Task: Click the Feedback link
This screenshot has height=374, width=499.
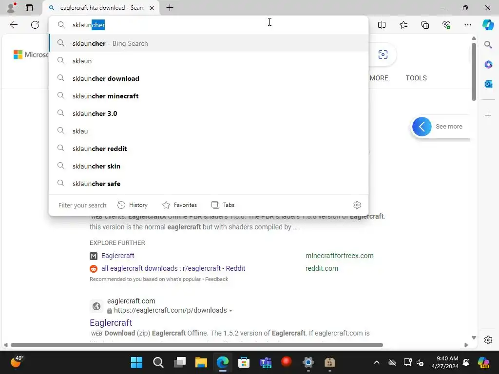Action: [x=216, y=279]
